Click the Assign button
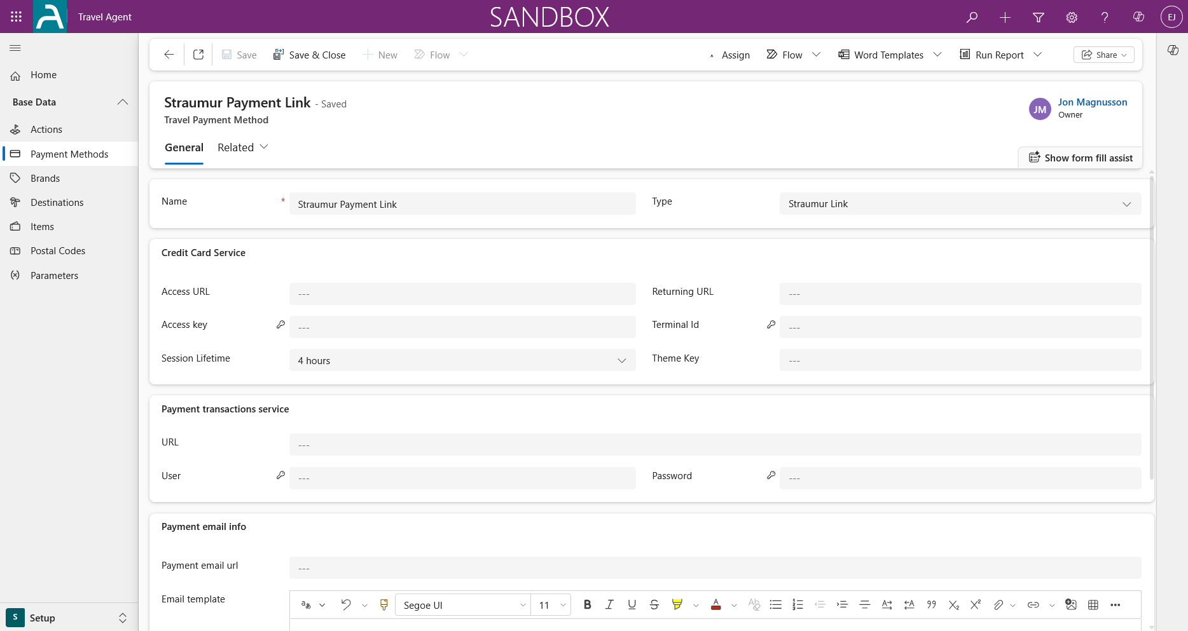The width and height of the screenshot is (1188, 631). click(729, 55)
